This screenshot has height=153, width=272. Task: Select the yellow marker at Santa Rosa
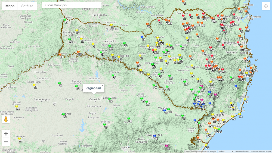(34, 85)
